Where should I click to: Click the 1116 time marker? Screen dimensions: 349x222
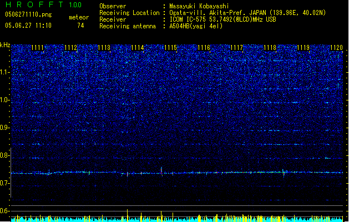[x=204, y=48]
